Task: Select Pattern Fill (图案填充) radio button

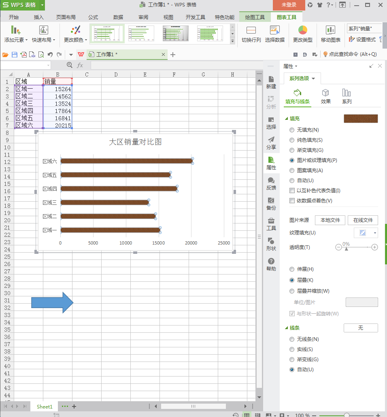Action: [292, 170]
